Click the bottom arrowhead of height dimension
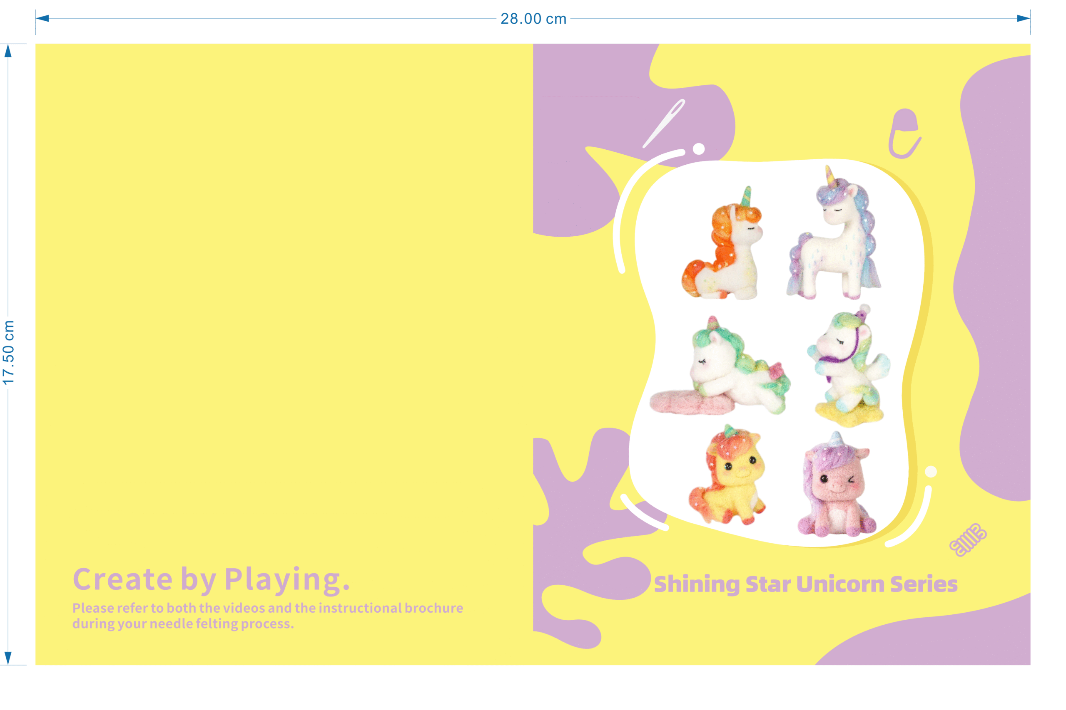 (8, 658)
